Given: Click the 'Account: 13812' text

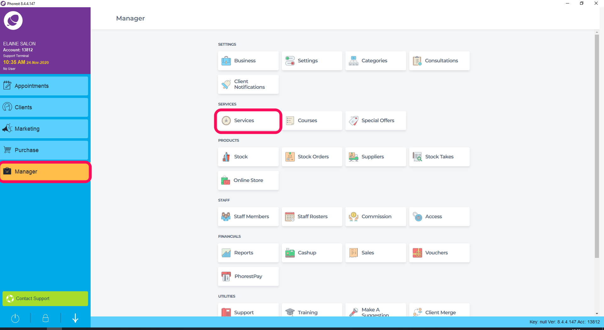Looking at the screenshot, I should 18,50.
